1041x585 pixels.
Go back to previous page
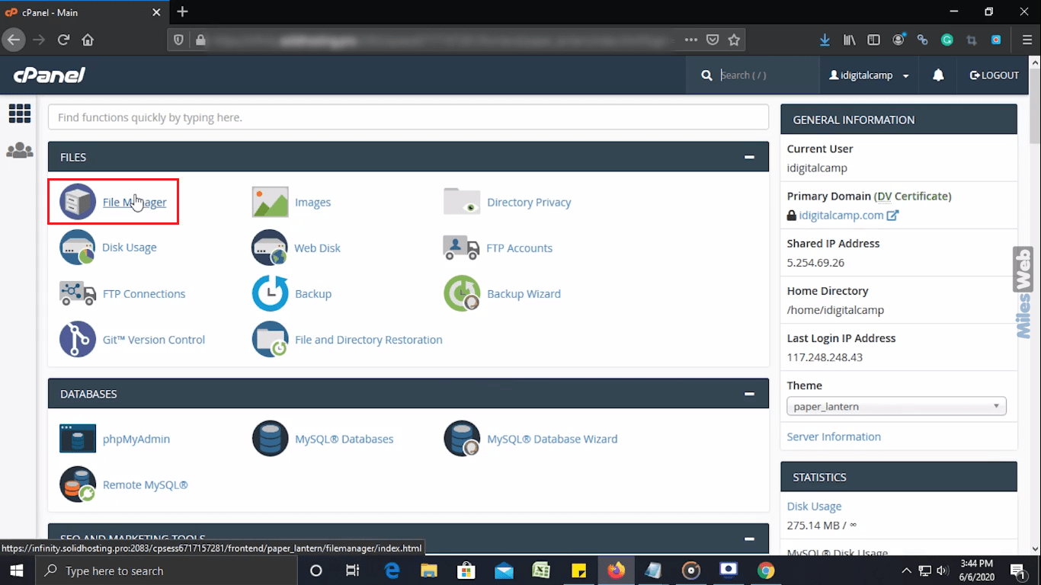(x=14, y=40)
